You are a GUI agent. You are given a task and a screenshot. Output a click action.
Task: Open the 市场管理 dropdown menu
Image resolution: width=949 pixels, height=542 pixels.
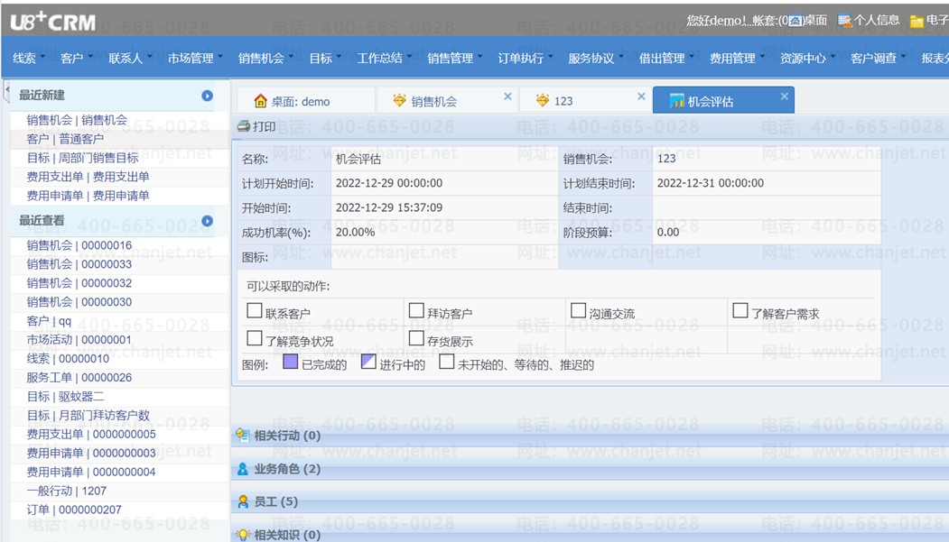[194, 58]
